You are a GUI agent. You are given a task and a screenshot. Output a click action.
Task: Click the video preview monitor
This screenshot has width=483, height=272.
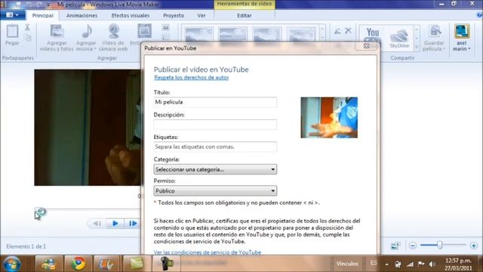[88, 128]
